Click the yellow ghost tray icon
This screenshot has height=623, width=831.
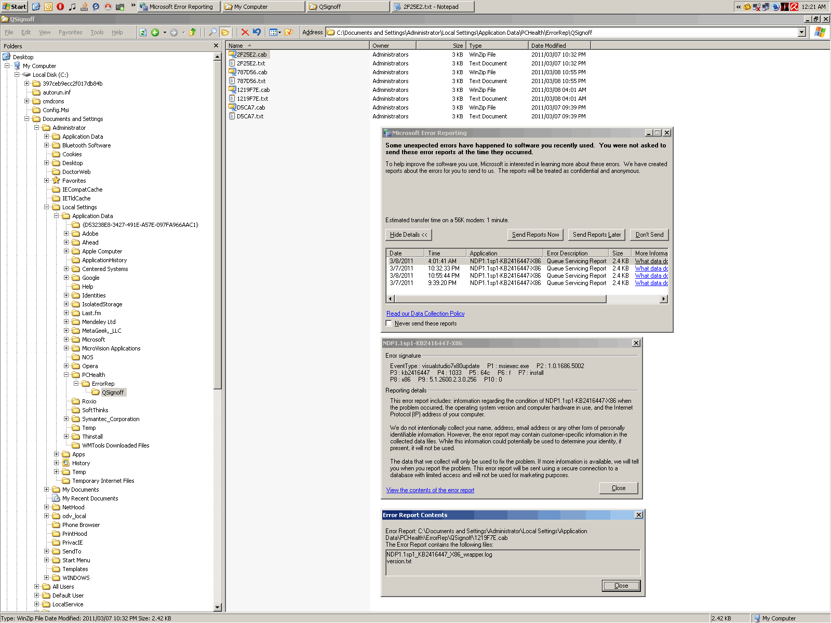coord(747,7)
